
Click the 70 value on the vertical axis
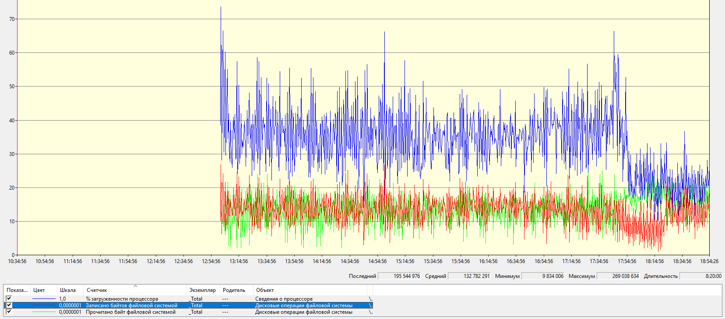[x=12, y=19]
